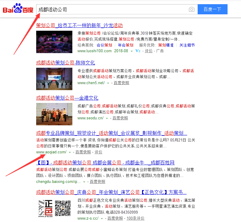Open the conference hall thumbnail for 陈帅文化
The height and width of the screenshot is (222, 241).
(54, 79)
